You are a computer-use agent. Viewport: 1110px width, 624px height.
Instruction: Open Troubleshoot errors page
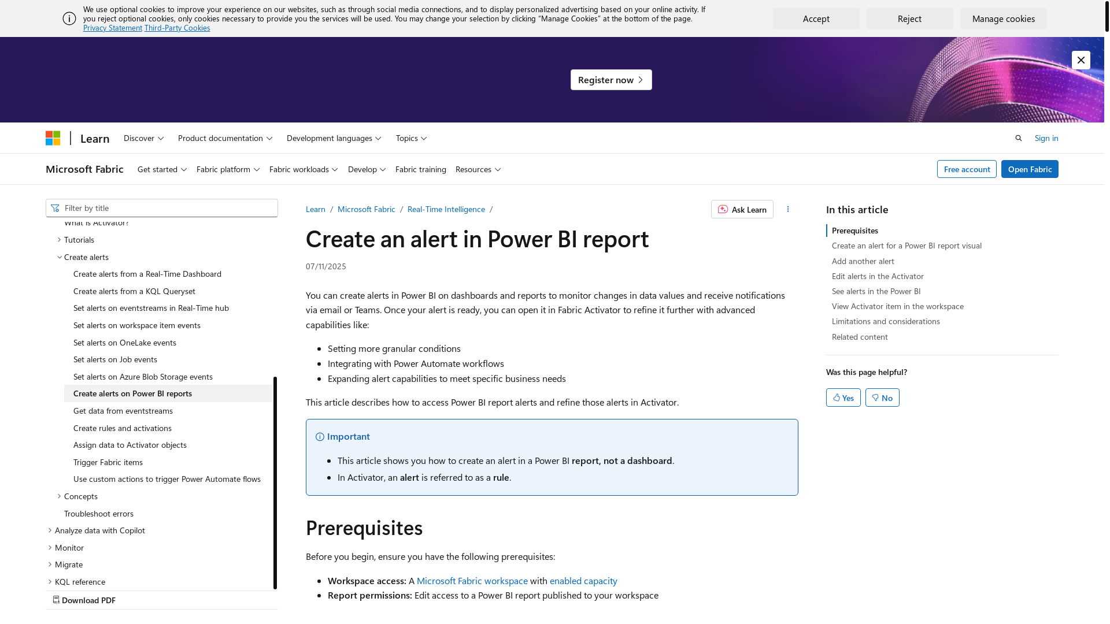[99, 514]
